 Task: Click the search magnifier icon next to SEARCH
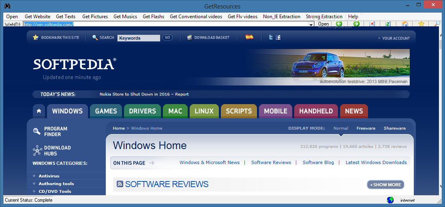click(x=95, y=37)
